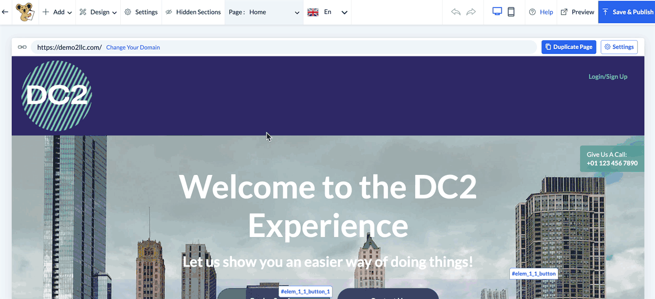Open the Add menu
This screenshot has height=299, width=655.
coord(57,12)
